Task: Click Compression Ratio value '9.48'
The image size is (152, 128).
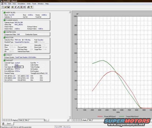Action: [18, 34]
